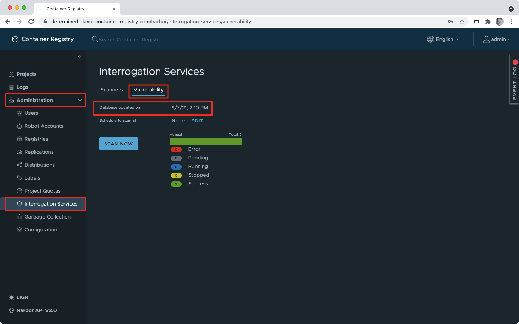Click EDIT link for scan schedule
Screen dimensions: 519x324
[197, 121]
